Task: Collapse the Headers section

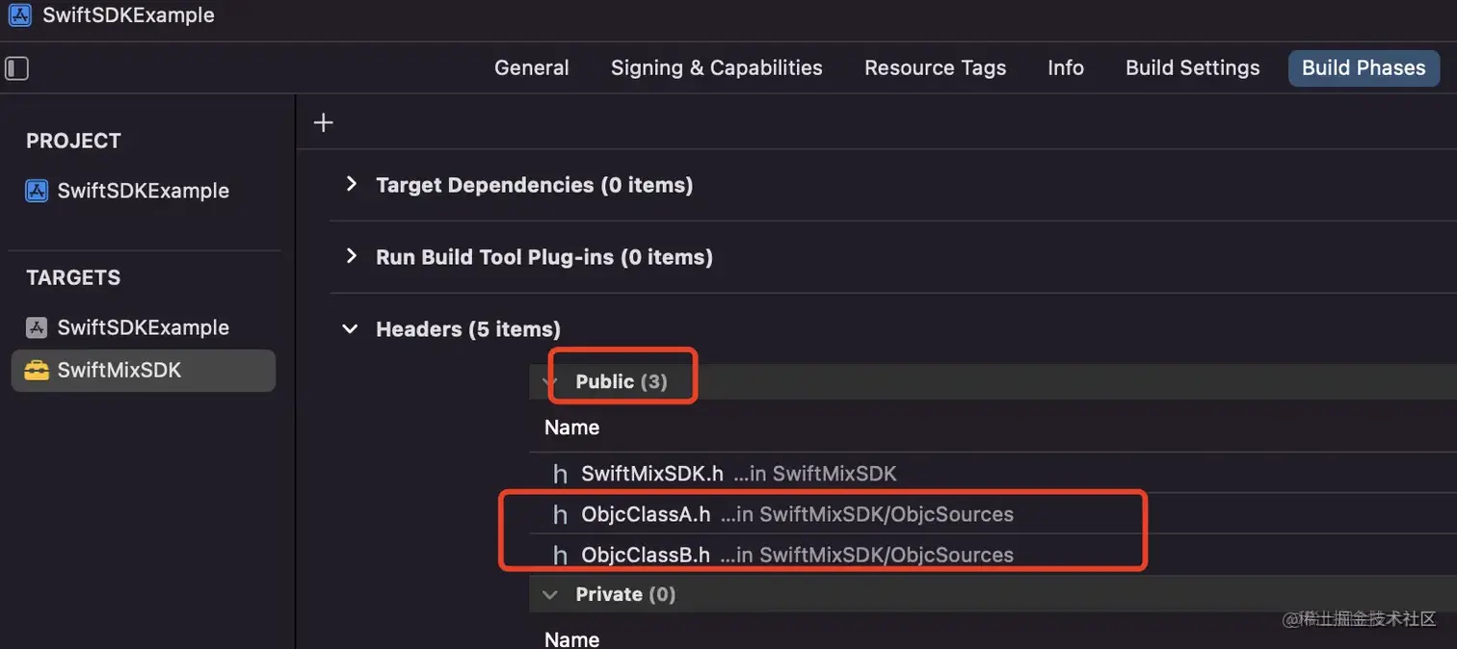Action: click(x=350, y=329)
